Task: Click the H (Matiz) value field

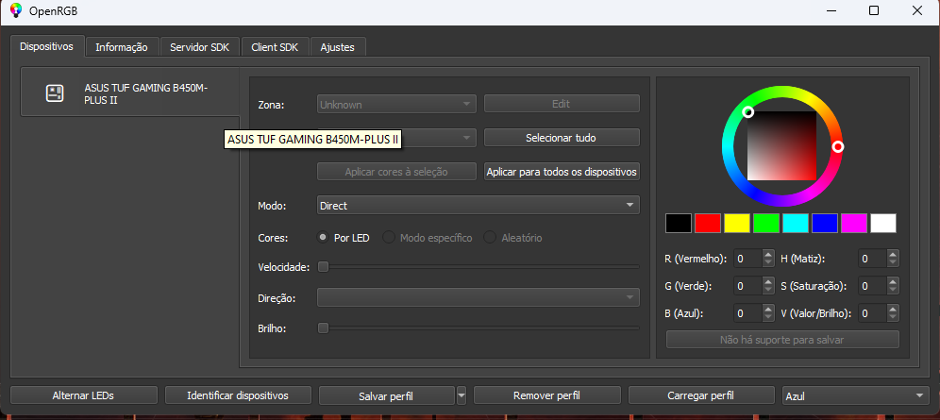Action: pos(872,259)
